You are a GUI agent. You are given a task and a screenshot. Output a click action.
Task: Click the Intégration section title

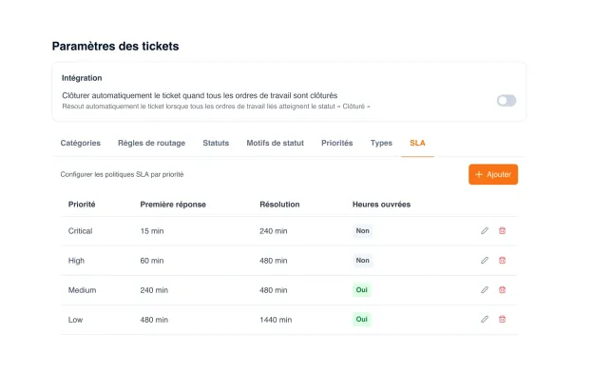pos(82,78)
